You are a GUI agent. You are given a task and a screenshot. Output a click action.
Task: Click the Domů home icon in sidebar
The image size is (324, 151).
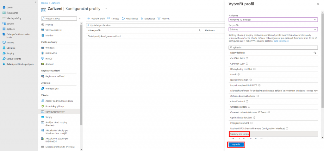(4, 7)
